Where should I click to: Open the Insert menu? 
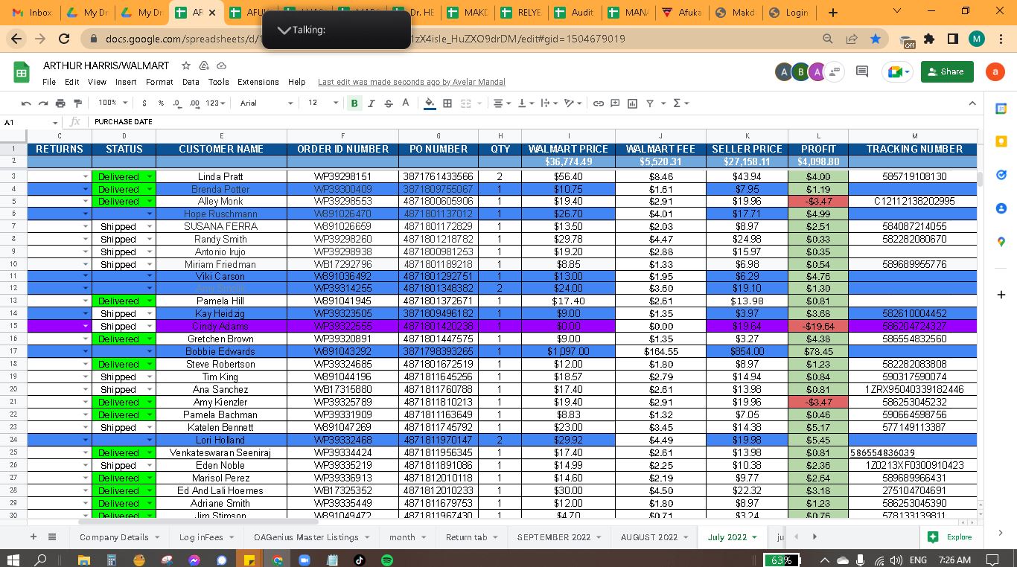point(126,82)
